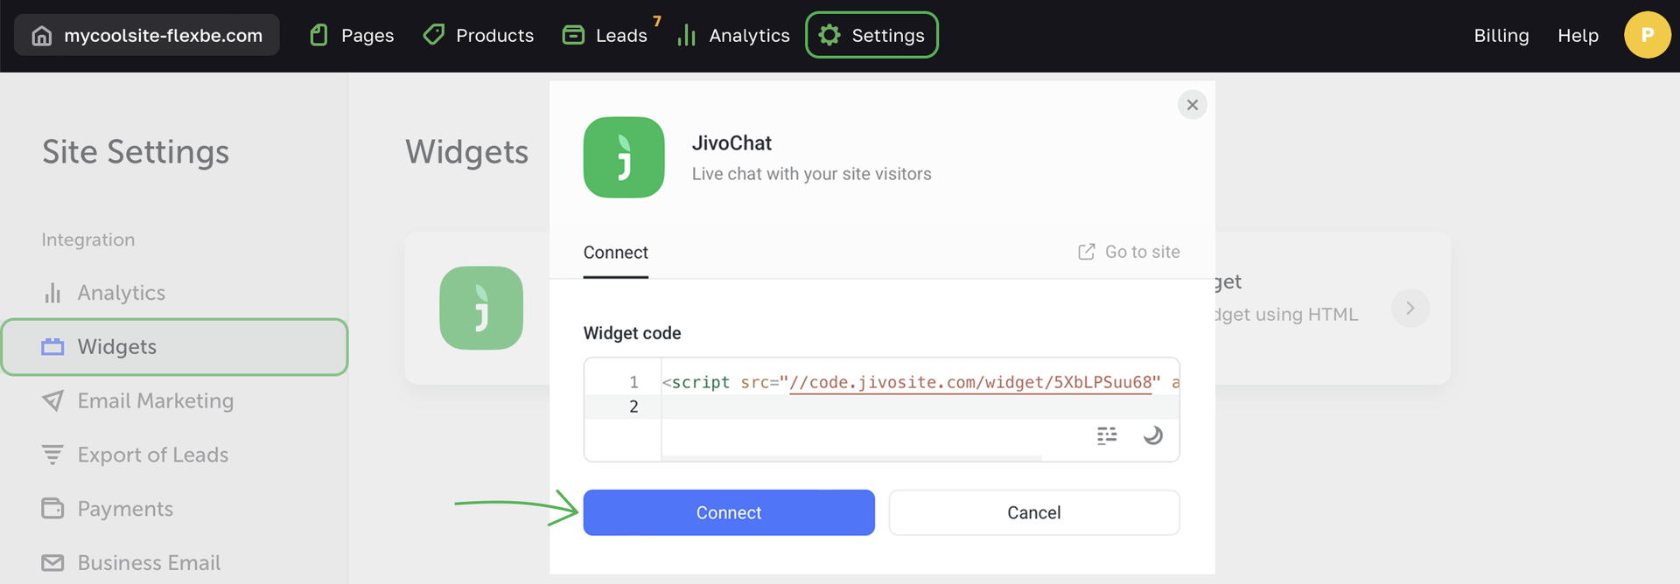This screenshot has width=1680, height=584.
Task: Cancel the JivoChat widget setup
Action: 1033,512
